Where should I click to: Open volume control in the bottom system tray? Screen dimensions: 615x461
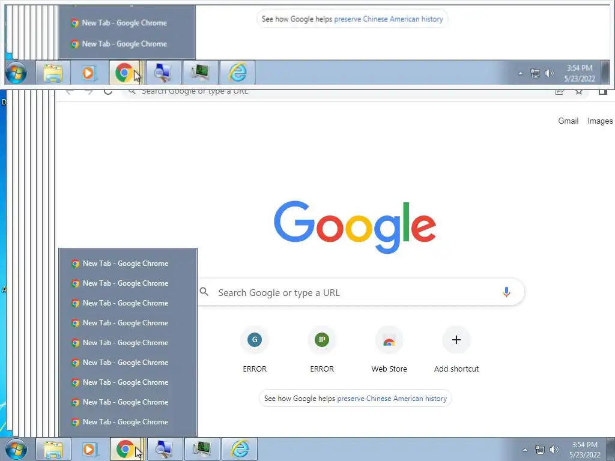554,450
